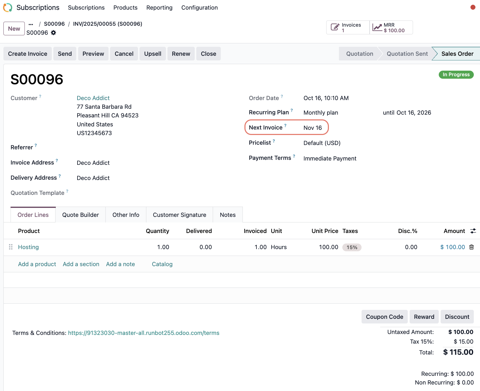
Task: Click the red recording status dot
Action: [x=473, y=7]
